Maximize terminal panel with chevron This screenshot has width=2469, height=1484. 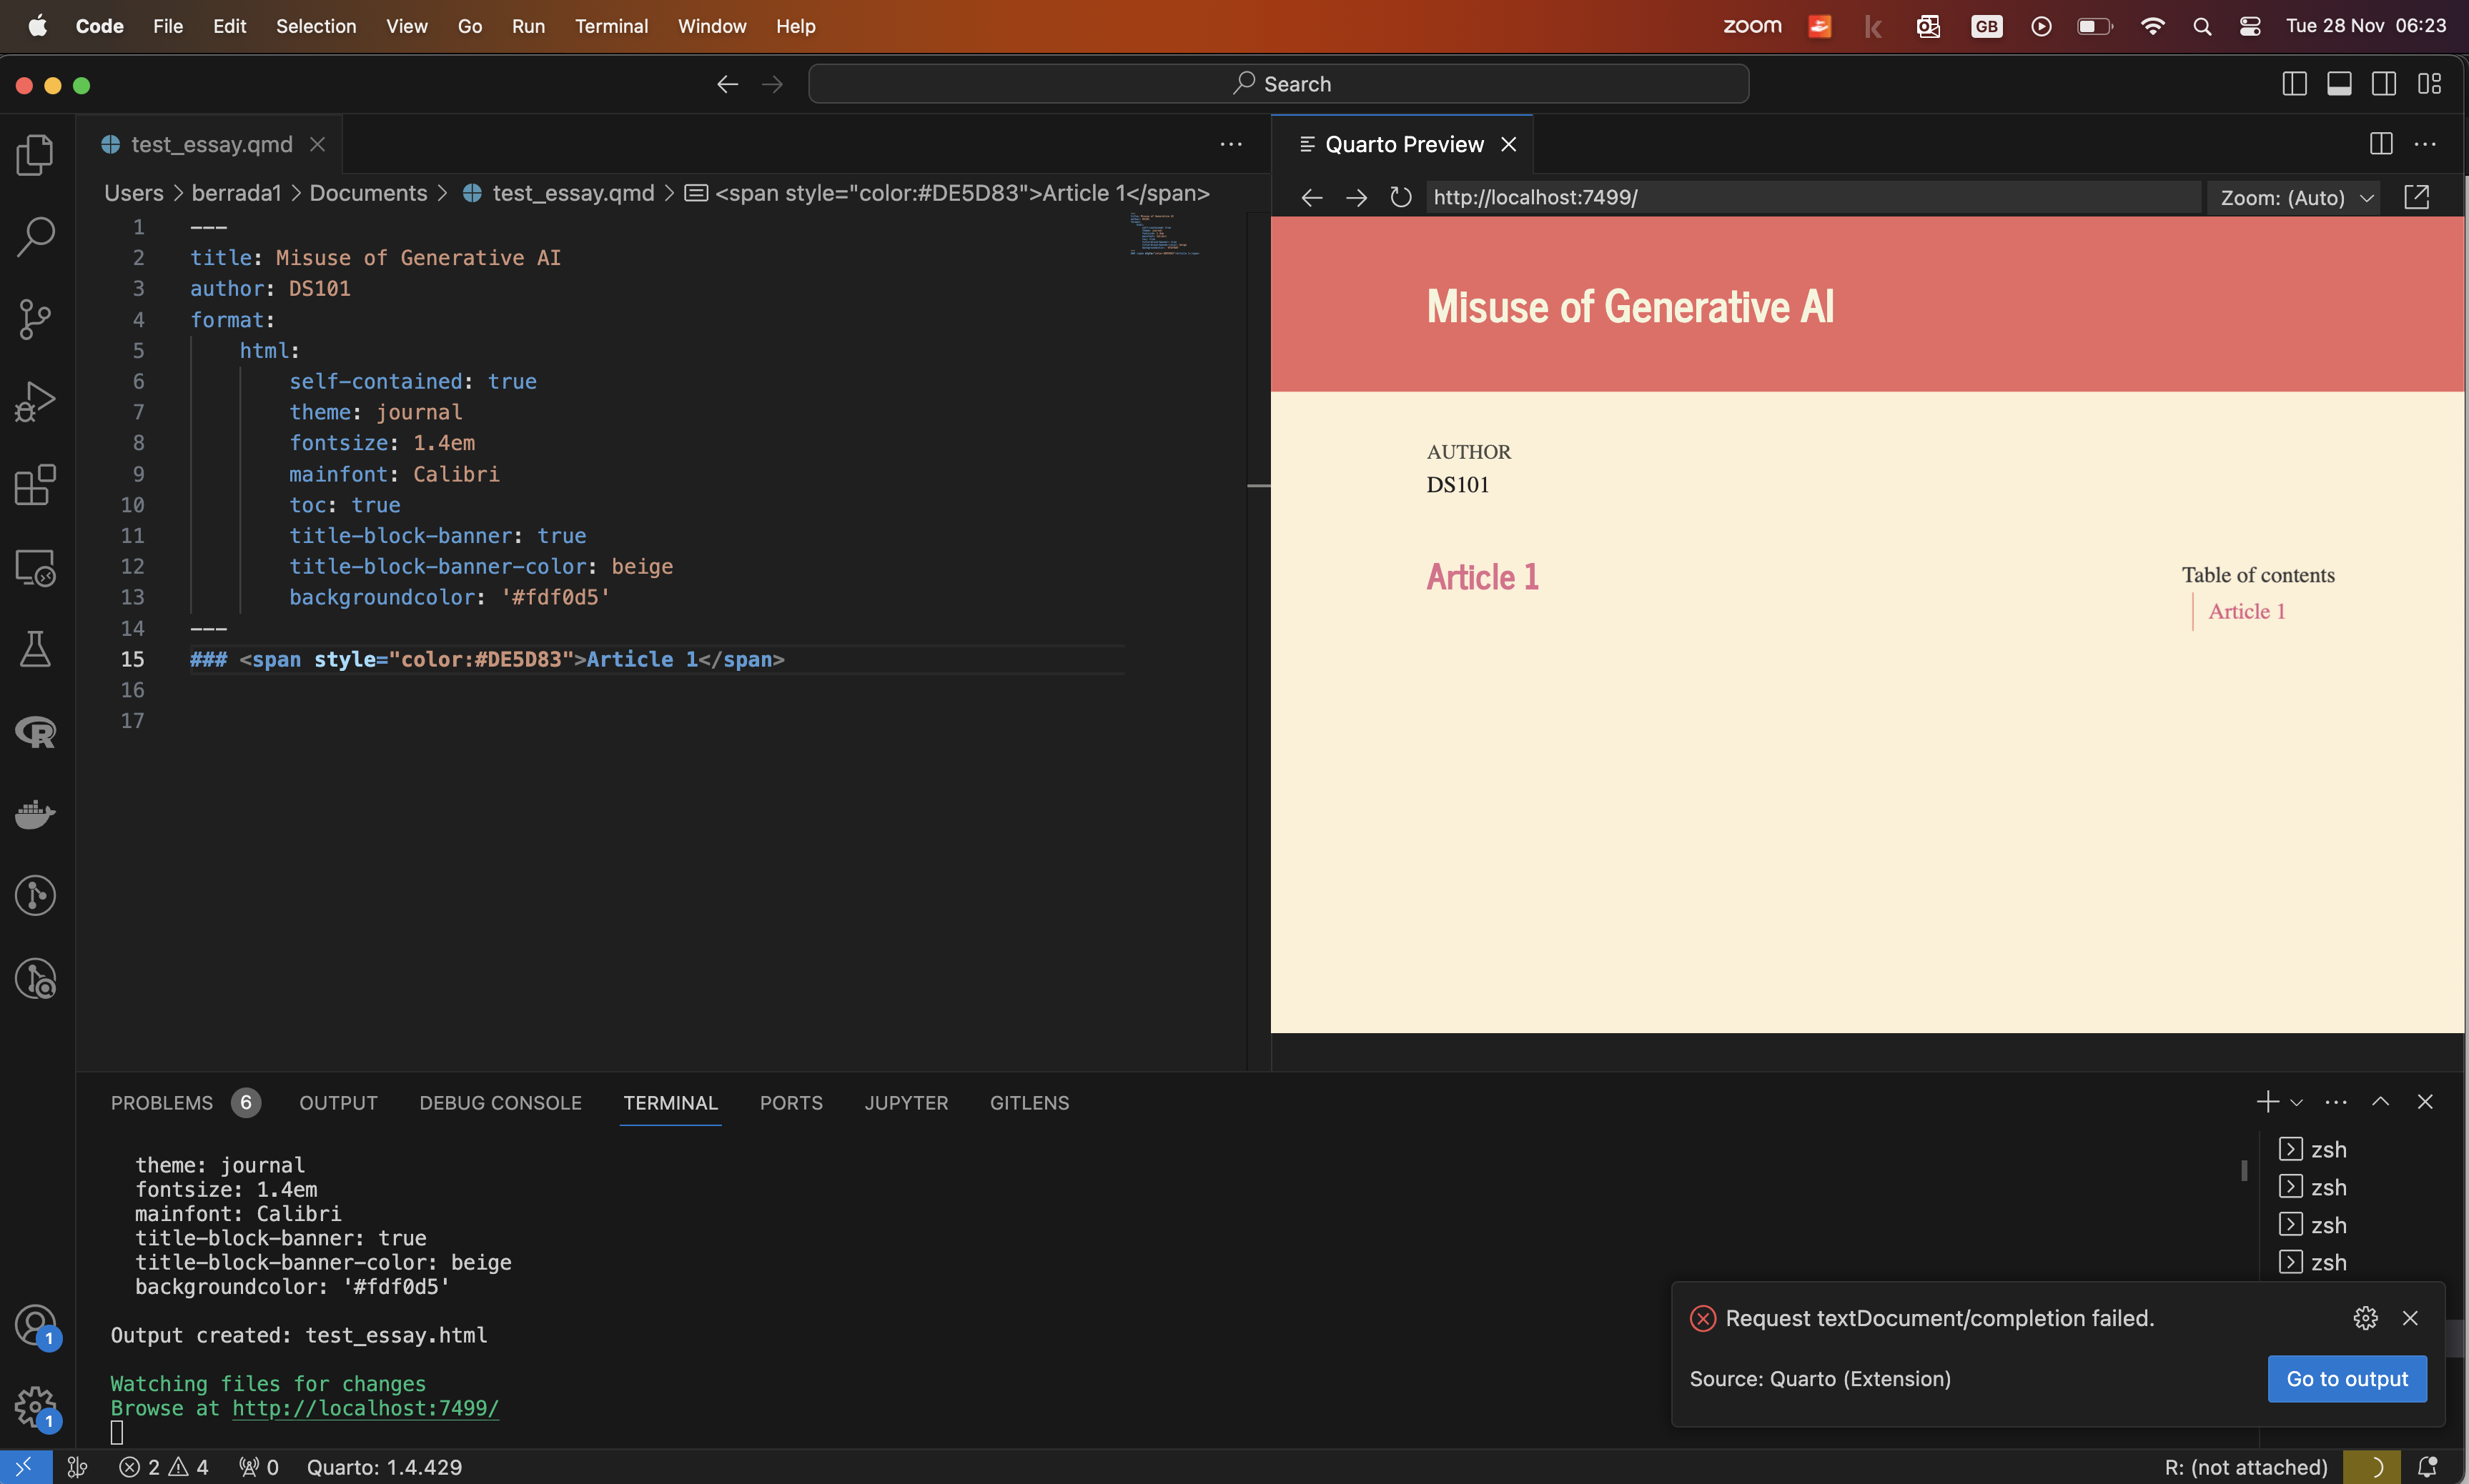pyautogui.click(x=2380, y=1102)
